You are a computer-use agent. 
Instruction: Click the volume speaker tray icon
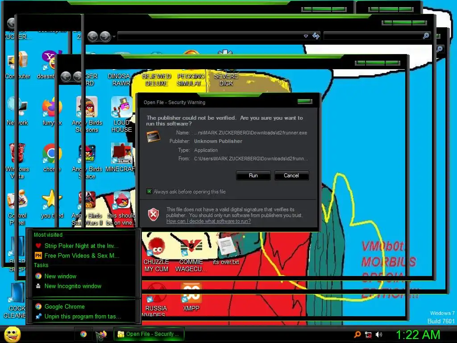[378, 335]
